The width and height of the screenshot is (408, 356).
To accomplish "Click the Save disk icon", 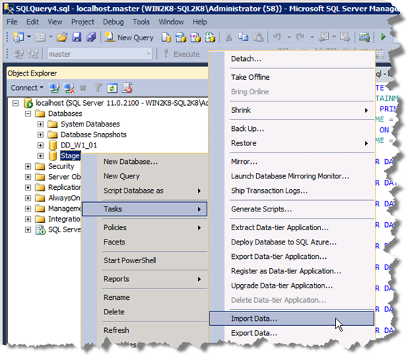I will click(77, 37).
